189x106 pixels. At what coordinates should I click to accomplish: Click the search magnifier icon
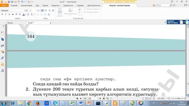[x=171, y=5]
